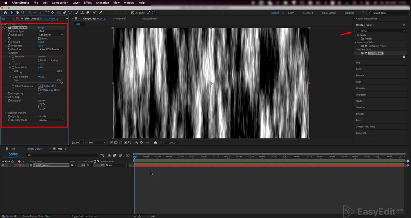Reset the Fractal Noise effect
The image size is (411, 218).
click(41, 27)
